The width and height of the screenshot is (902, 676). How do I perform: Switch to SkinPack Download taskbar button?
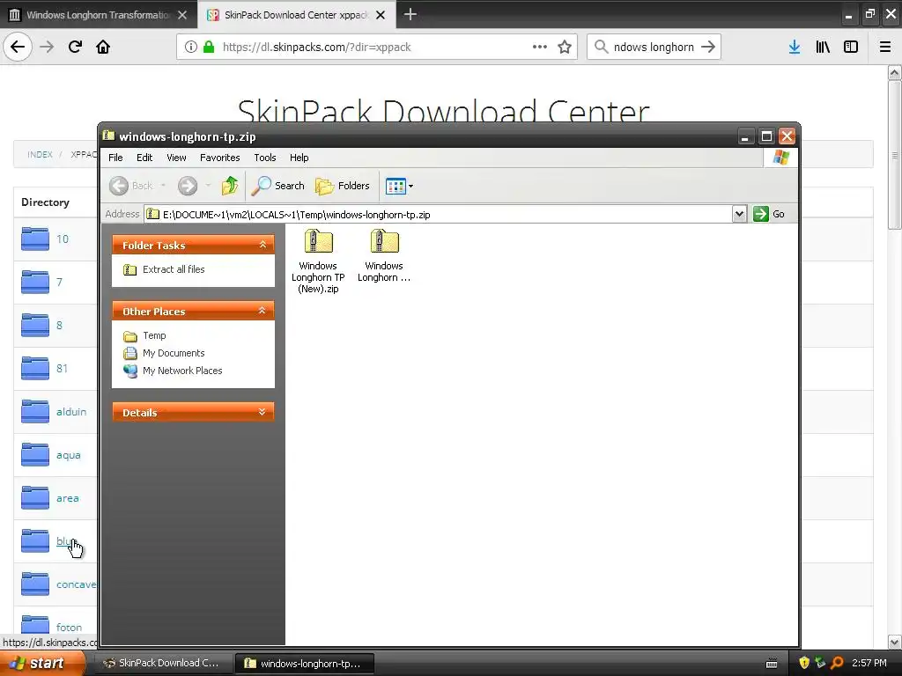[x=163, y=663]
